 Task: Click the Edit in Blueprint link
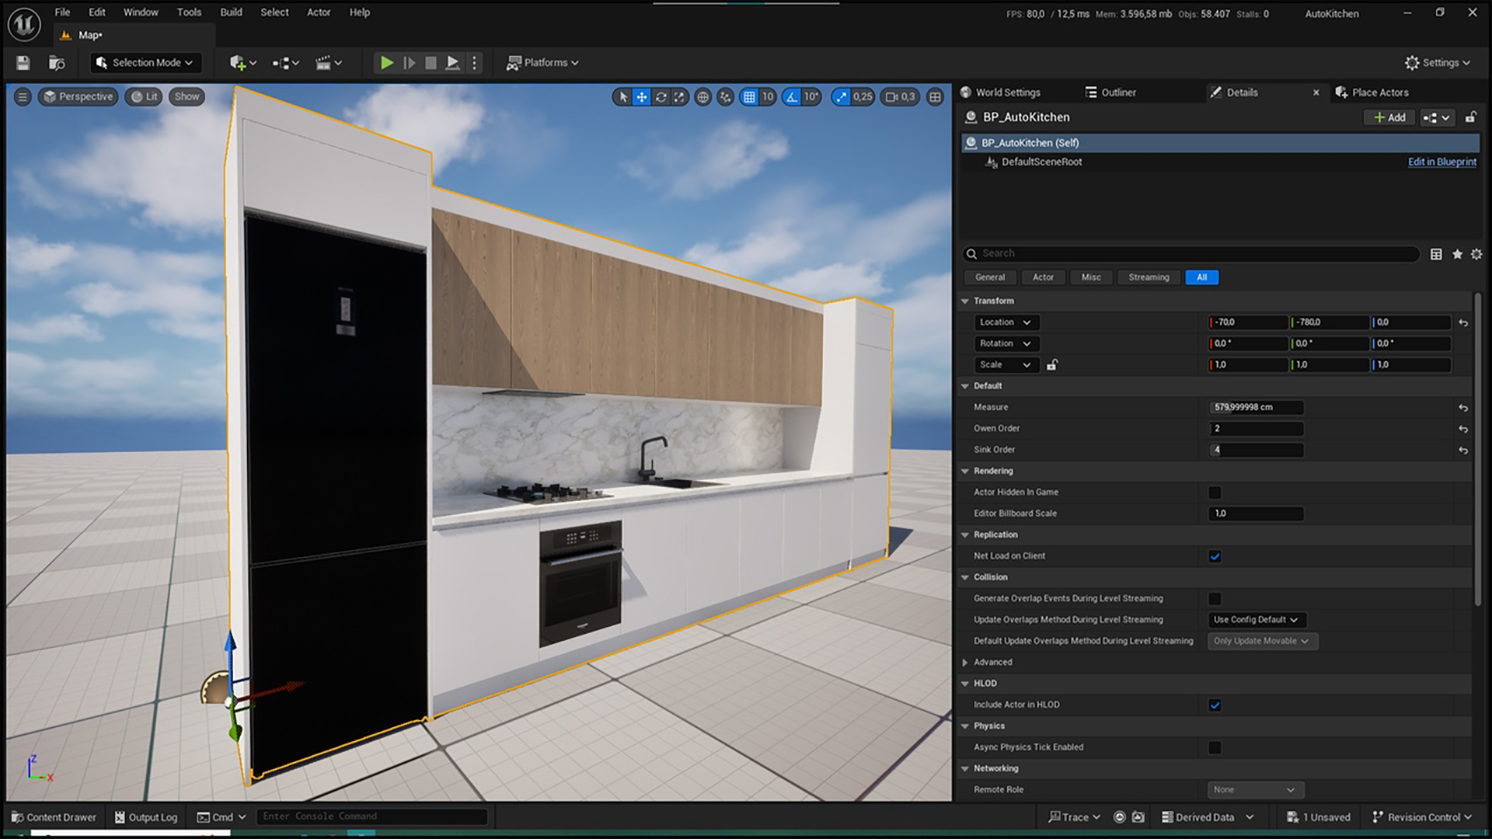(1441, 162)
